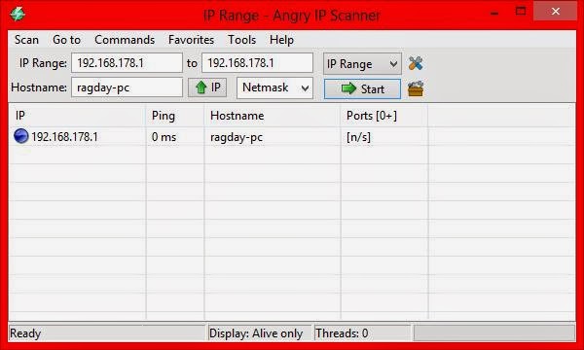Minimize the Angry IP Scanner window
584x350 pixels.
click(x=494, y=14)
